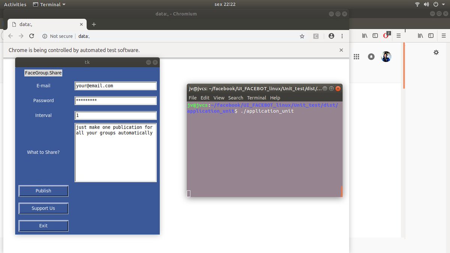Open the terminal Terminal menu
Image resolution: width=450 pixels, height=253 pixels.
pos(256,98)
